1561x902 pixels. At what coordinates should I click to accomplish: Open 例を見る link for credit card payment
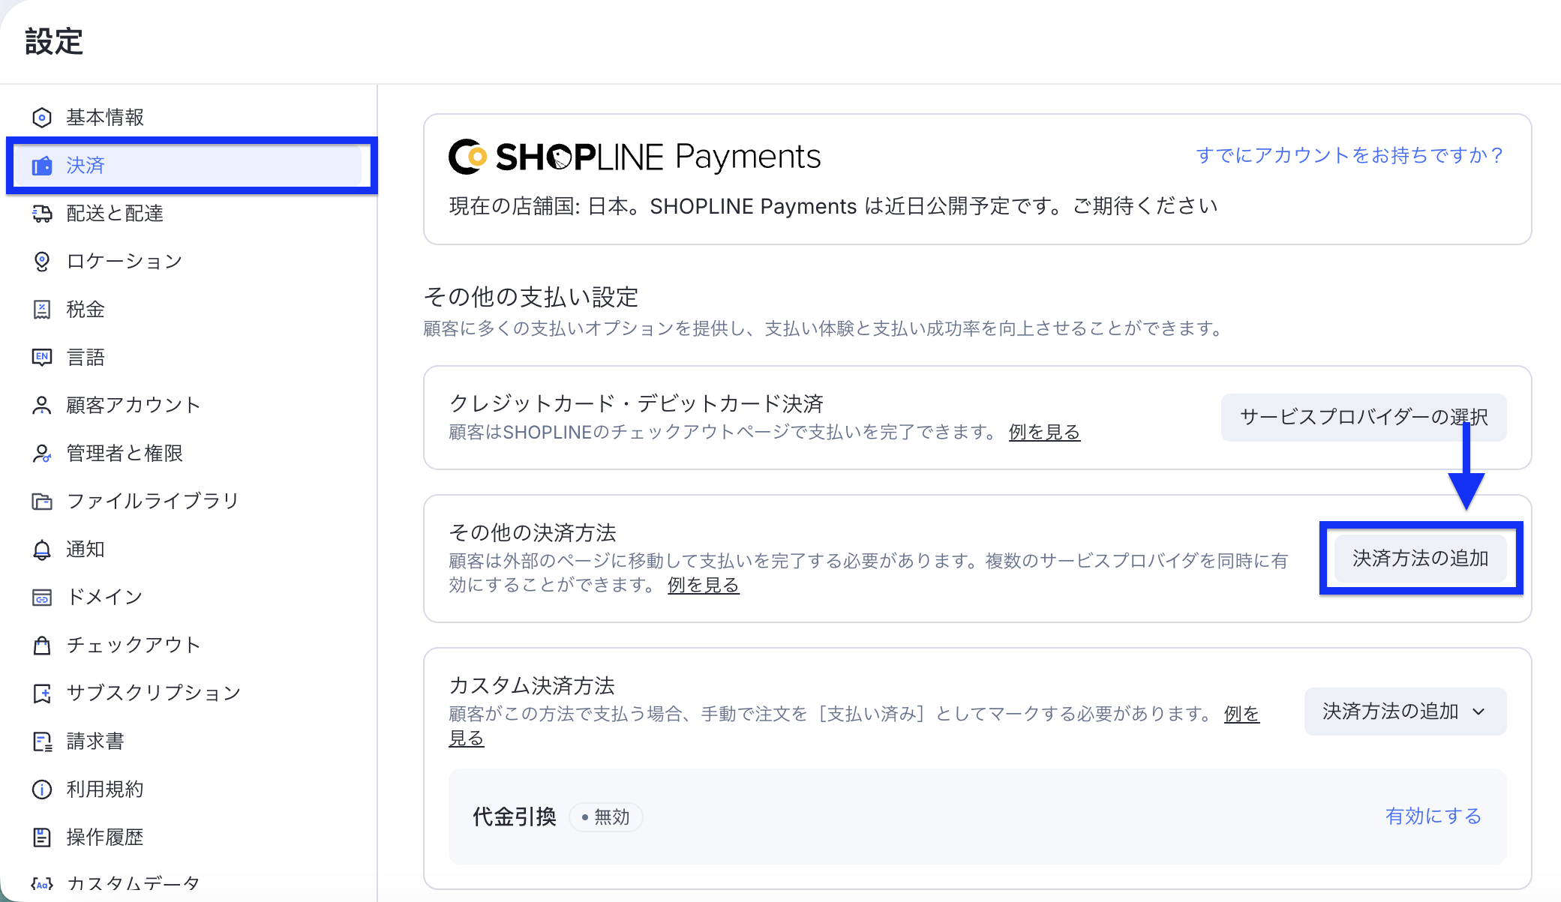(1043, 433)
